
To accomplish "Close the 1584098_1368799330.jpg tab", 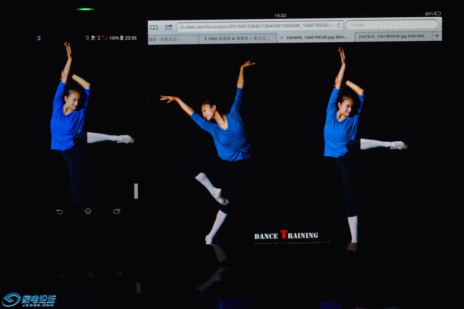I will pos(282,38).
